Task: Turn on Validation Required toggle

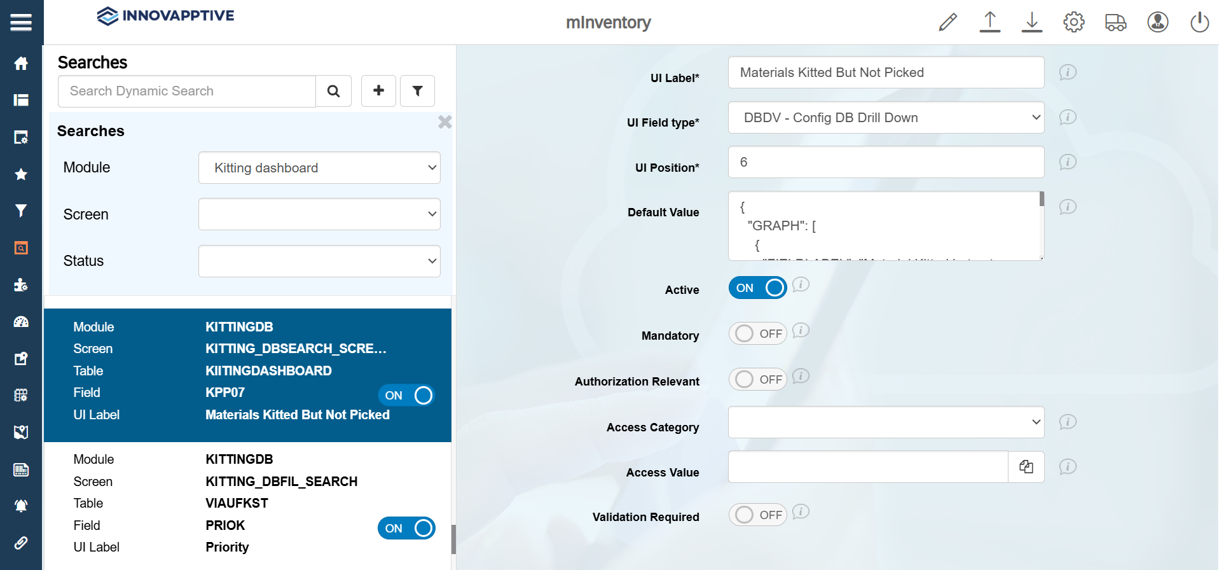Action: click(757, 515)
